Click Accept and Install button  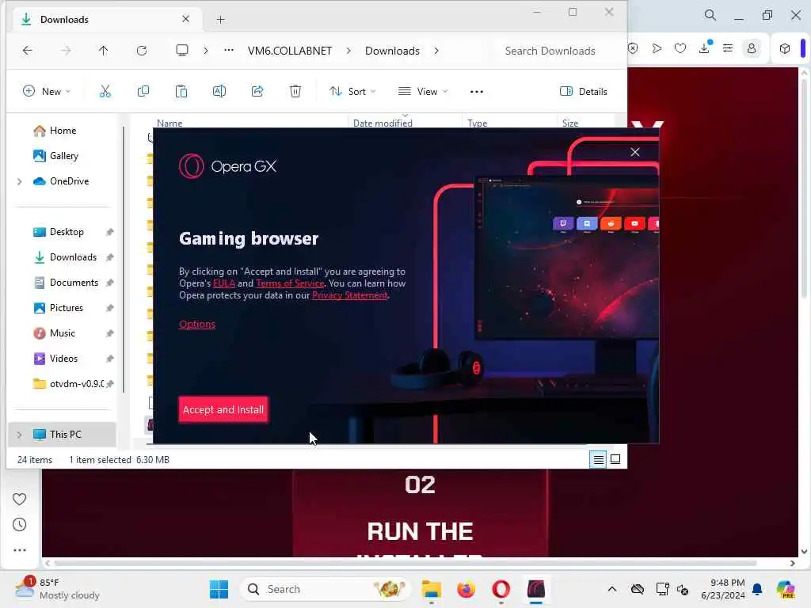coord(223,409)
